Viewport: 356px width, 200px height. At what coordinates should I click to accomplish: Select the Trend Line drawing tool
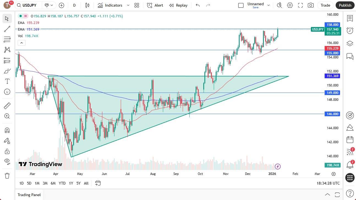[7, 29]
